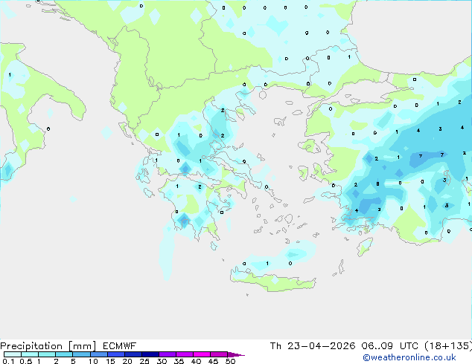
Task: Click the purple arrow tip above 50
Action: (236, 355)
